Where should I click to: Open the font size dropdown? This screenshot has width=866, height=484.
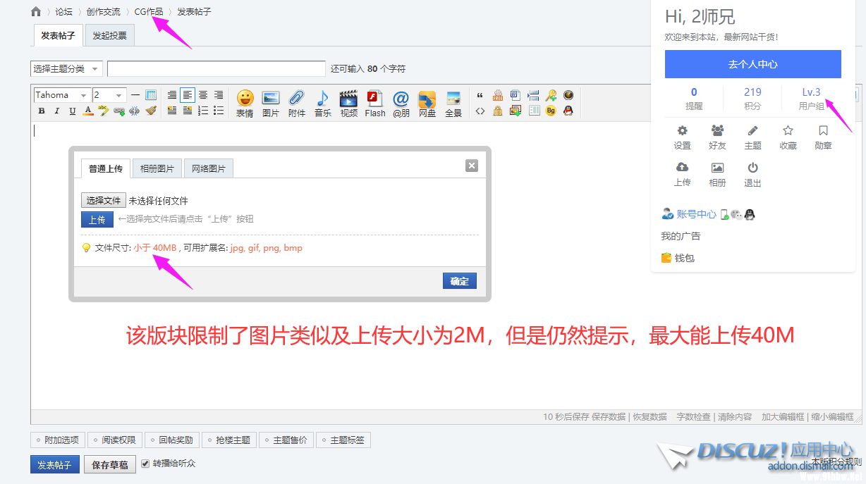click(x=109, y=95)
